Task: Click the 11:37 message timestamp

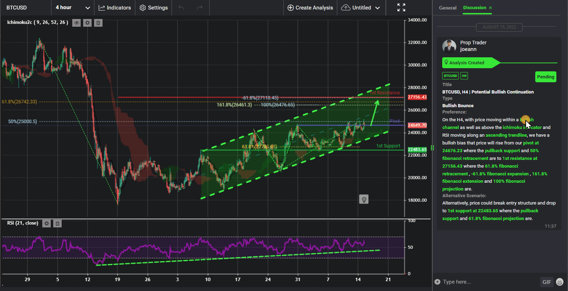Action: (550, 226)
